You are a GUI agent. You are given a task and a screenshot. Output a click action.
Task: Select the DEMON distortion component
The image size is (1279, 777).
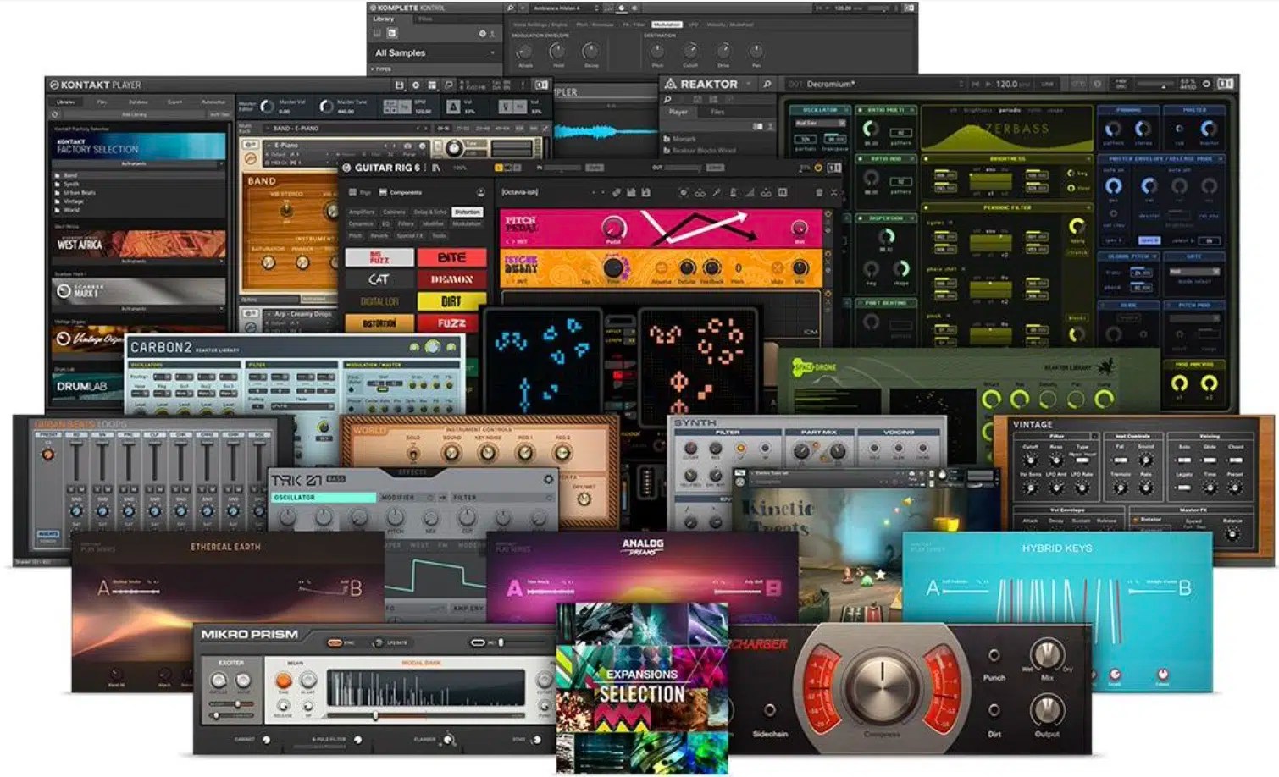click(x=451, y=279)
